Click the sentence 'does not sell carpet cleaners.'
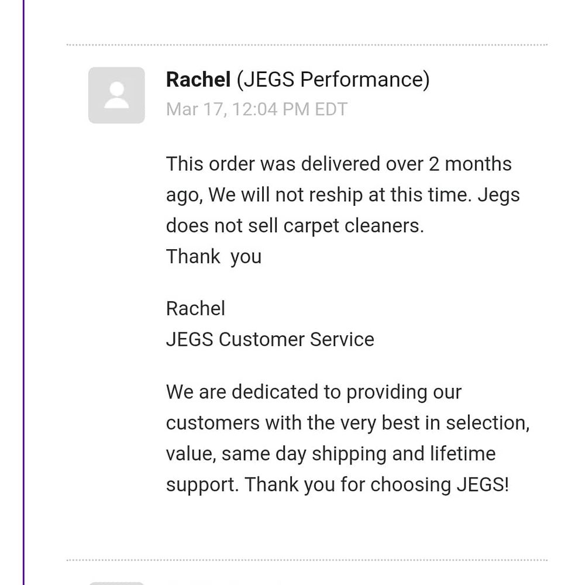The height and width of the screenshot is (585, 585). pos(295,226)
